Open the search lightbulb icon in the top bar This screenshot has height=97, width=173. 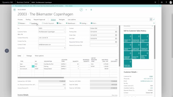click(x=155, y=2)
